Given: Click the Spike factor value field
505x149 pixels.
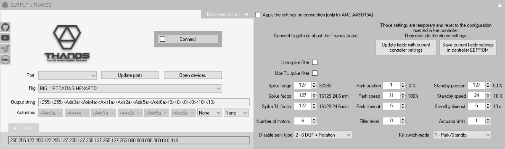Looking at the screenshot, I should pyautogui.click(x=302, y=95).
